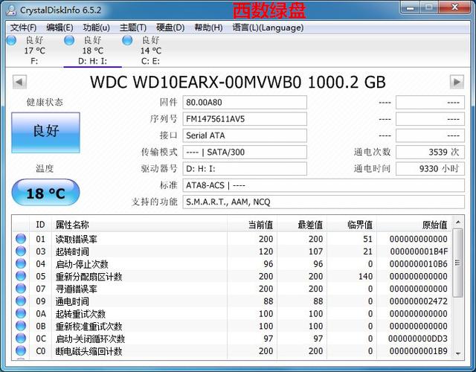
Task: Select the C: E: drive status circle
Action: click(127, 40)
